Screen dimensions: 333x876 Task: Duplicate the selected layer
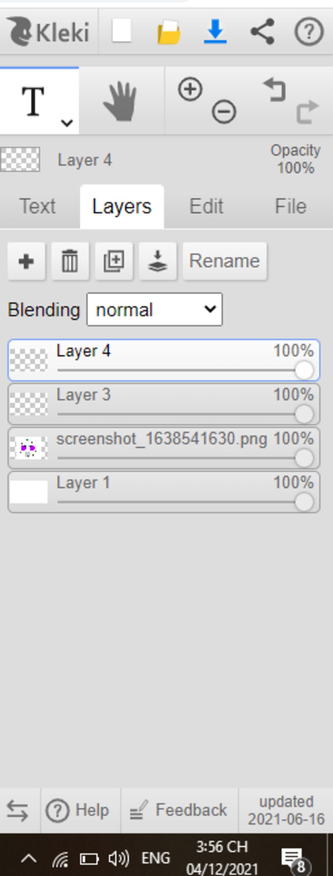coord(114,261)
